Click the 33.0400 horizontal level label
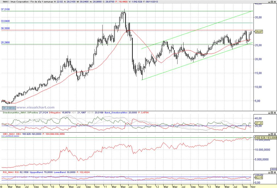Screen dimensions: 277x188 pyautogui.click(x=5, y=21)
